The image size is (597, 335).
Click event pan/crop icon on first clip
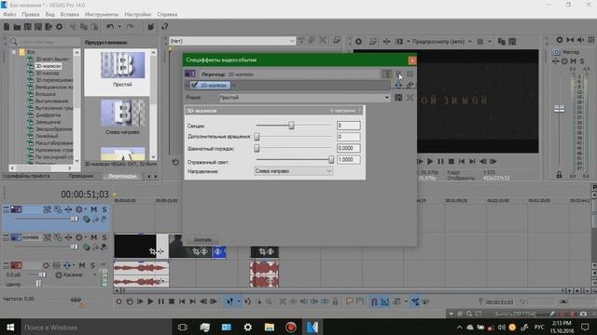tap(152, 251)
